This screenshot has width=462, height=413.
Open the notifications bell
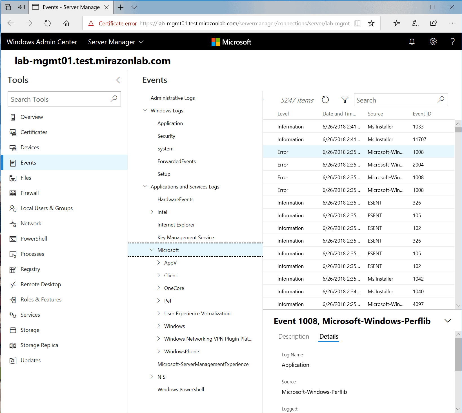pyautogui.click(x=412, y=41)
